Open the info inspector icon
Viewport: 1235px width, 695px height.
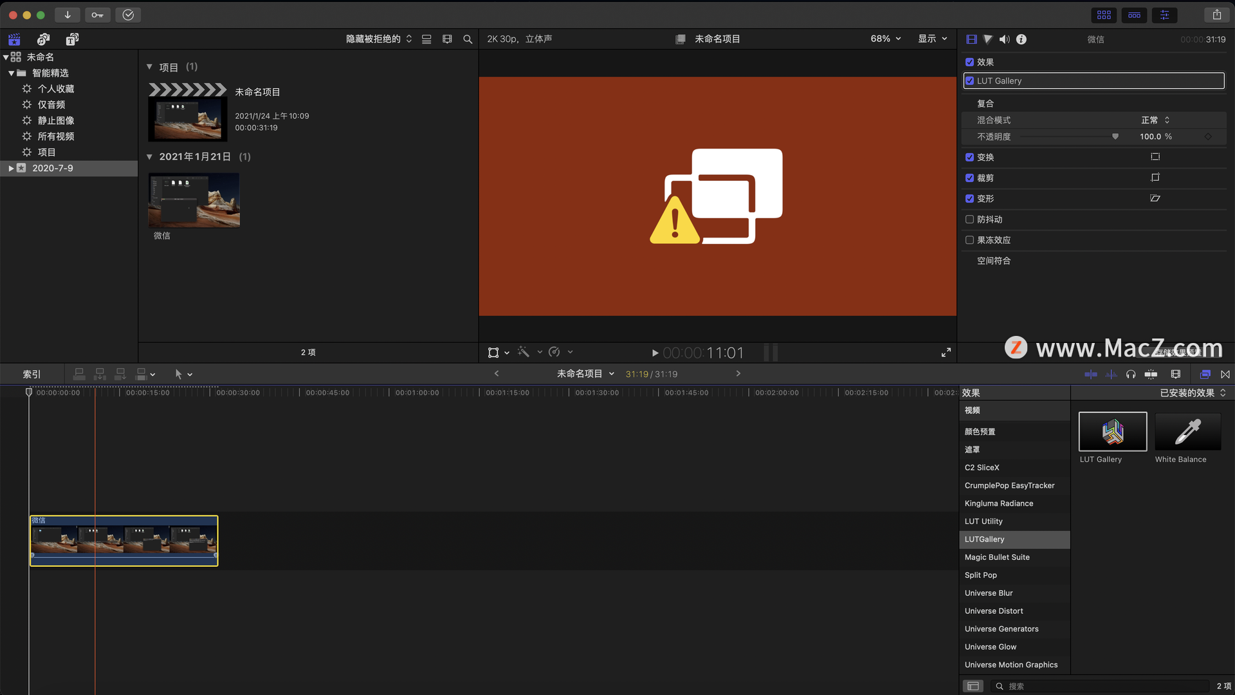pyautogui.click(x=1021, y=39)
